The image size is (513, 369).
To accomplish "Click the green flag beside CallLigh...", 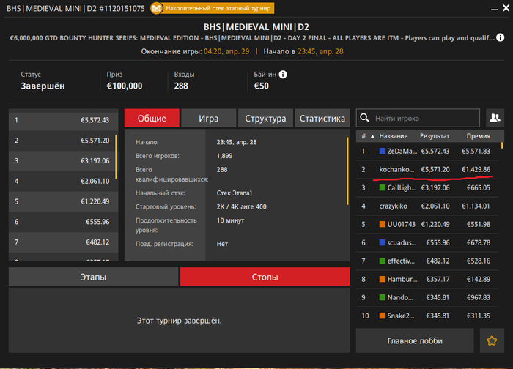I will 382,187.
